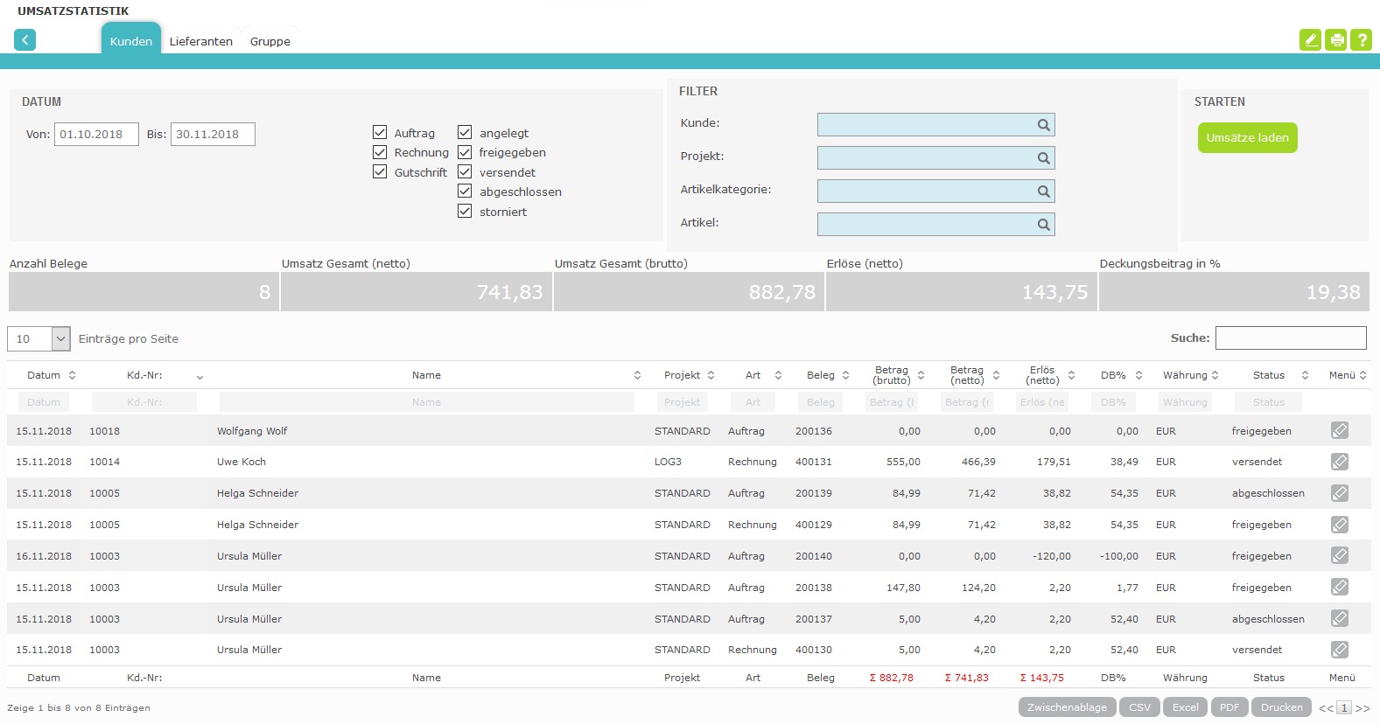
Task: Open the green help question mark icon
Action: (1362, 40)
